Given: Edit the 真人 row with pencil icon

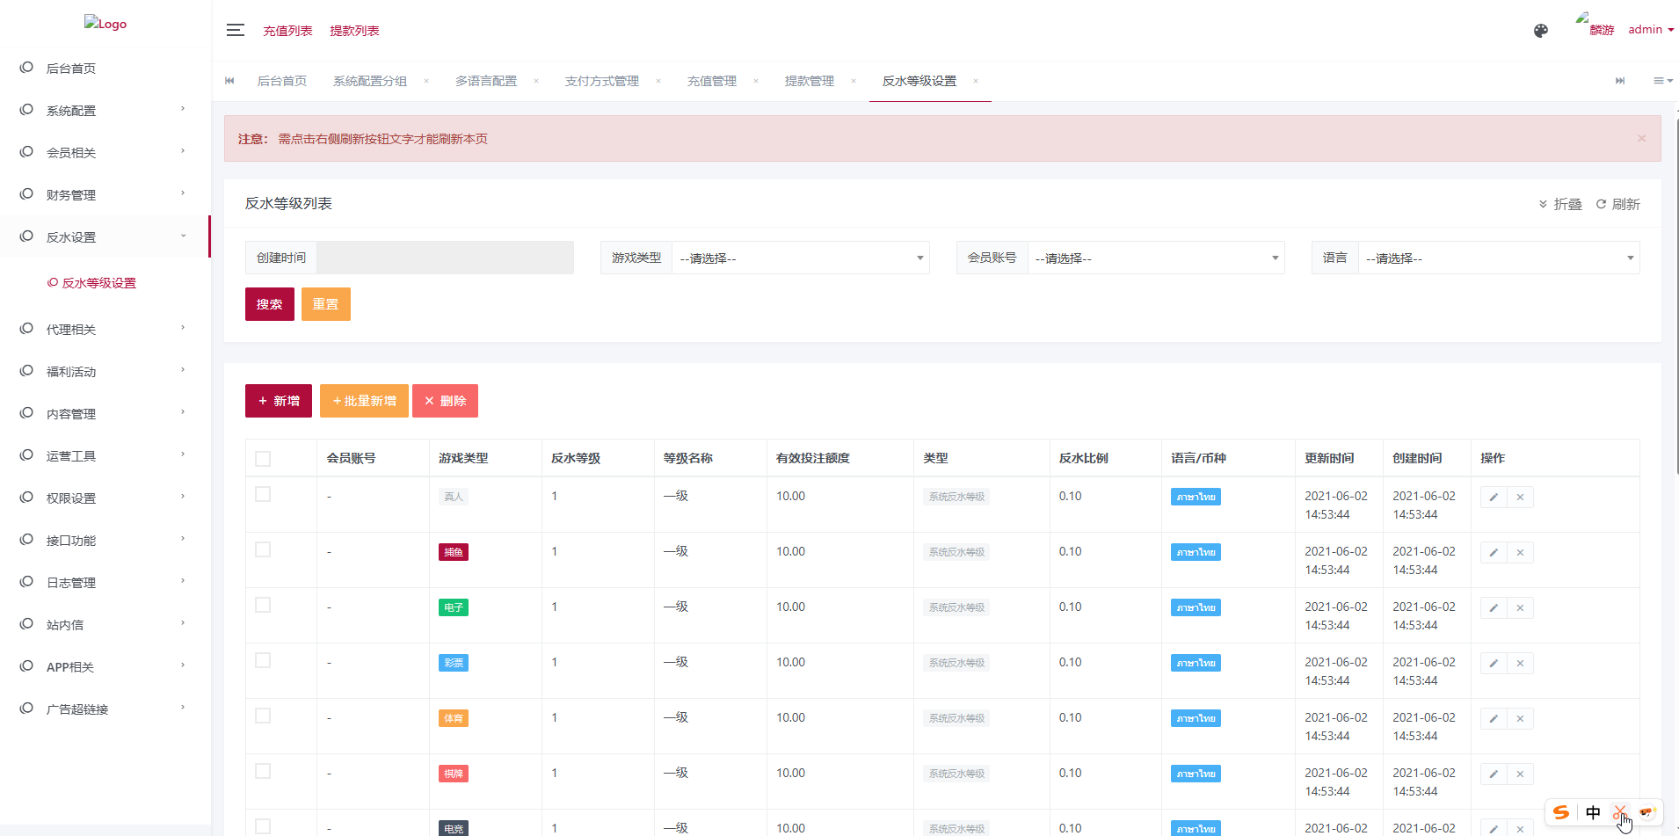Looking at the screenshot, I should (x=1494, y=498).
